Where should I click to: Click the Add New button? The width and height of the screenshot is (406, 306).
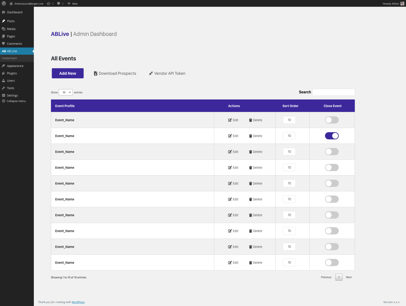[68, 73]
